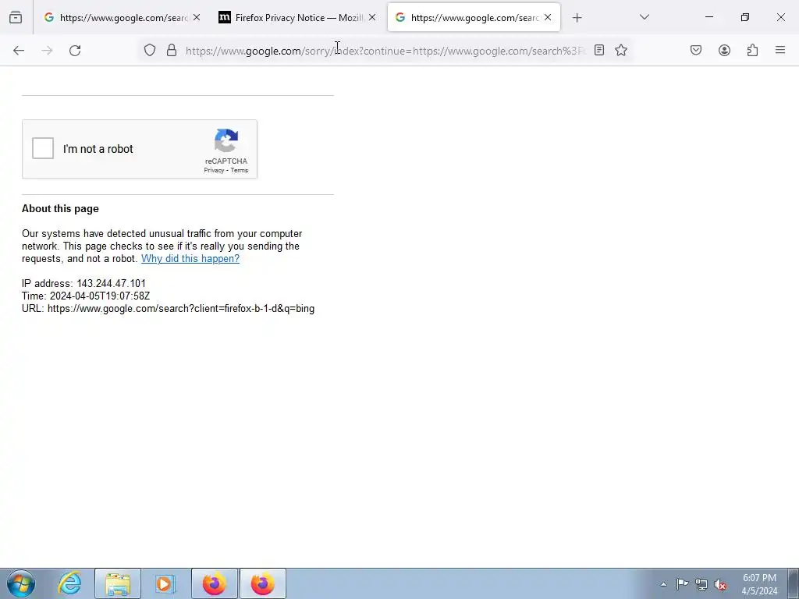Restore down the Firefox window
799x599 pixels.
tap(745, 17)
